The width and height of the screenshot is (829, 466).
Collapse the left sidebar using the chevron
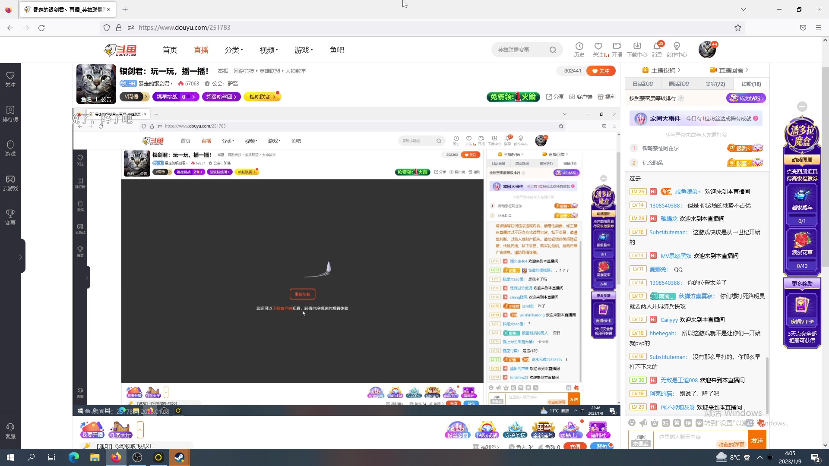click(x=19, y=256)
